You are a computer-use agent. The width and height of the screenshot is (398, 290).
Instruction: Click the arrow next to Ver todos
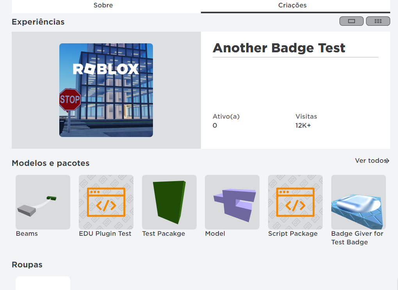(x=387, y=161)
